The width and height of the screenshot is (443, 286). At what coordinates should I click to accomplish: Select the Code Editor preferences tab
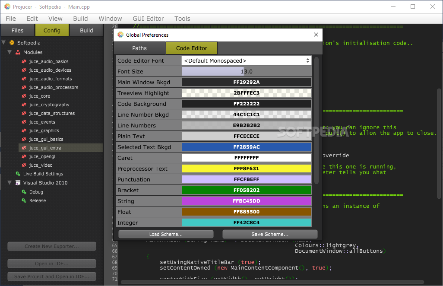[x=192, y=48]
